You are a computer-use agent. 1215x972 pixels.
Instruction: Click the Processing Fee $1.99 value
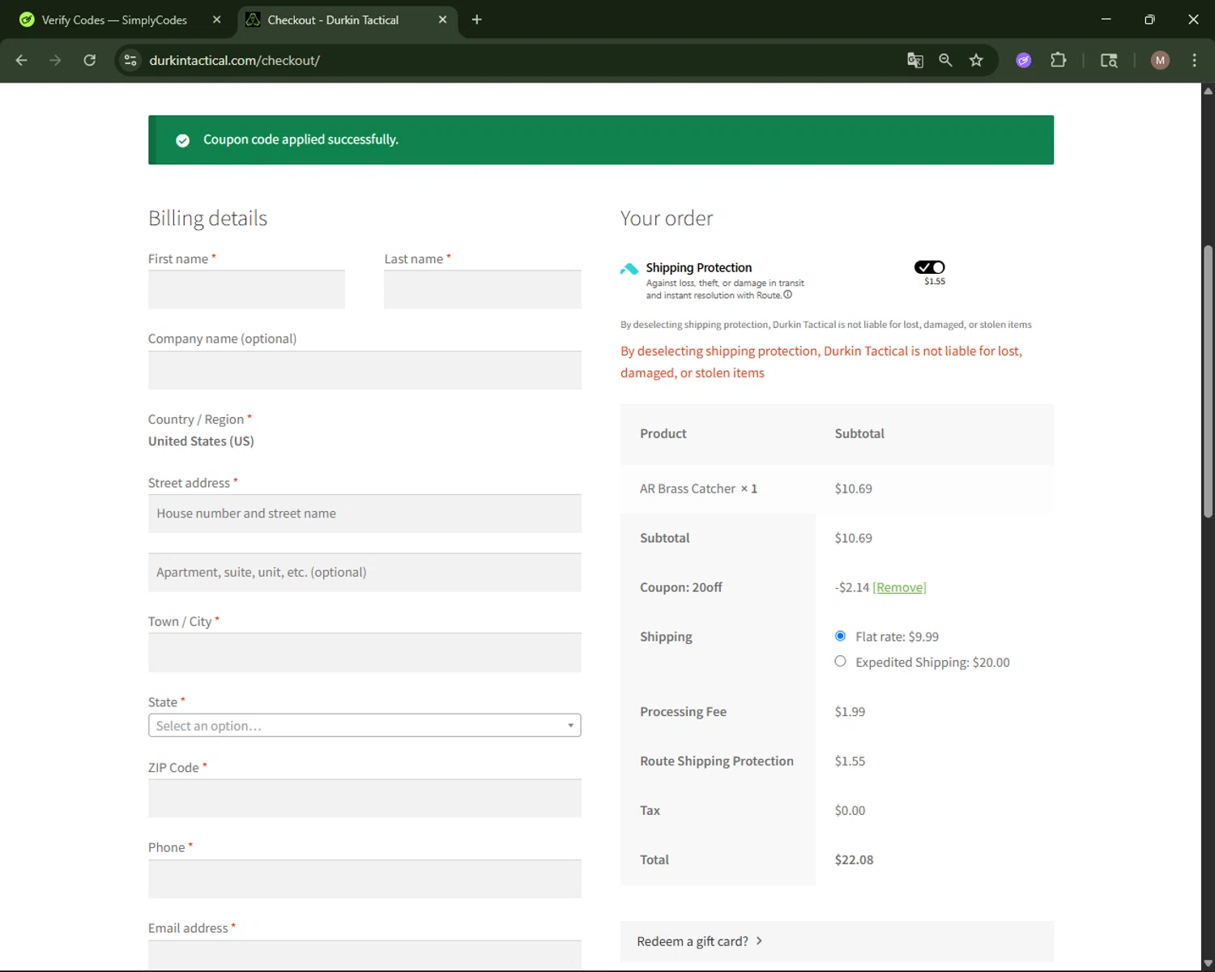pyautogui.click(x=850, y=711)
